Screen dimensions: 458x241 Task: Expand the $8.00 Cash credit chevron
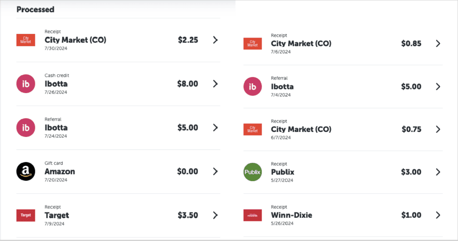click(x=215, y=84)
